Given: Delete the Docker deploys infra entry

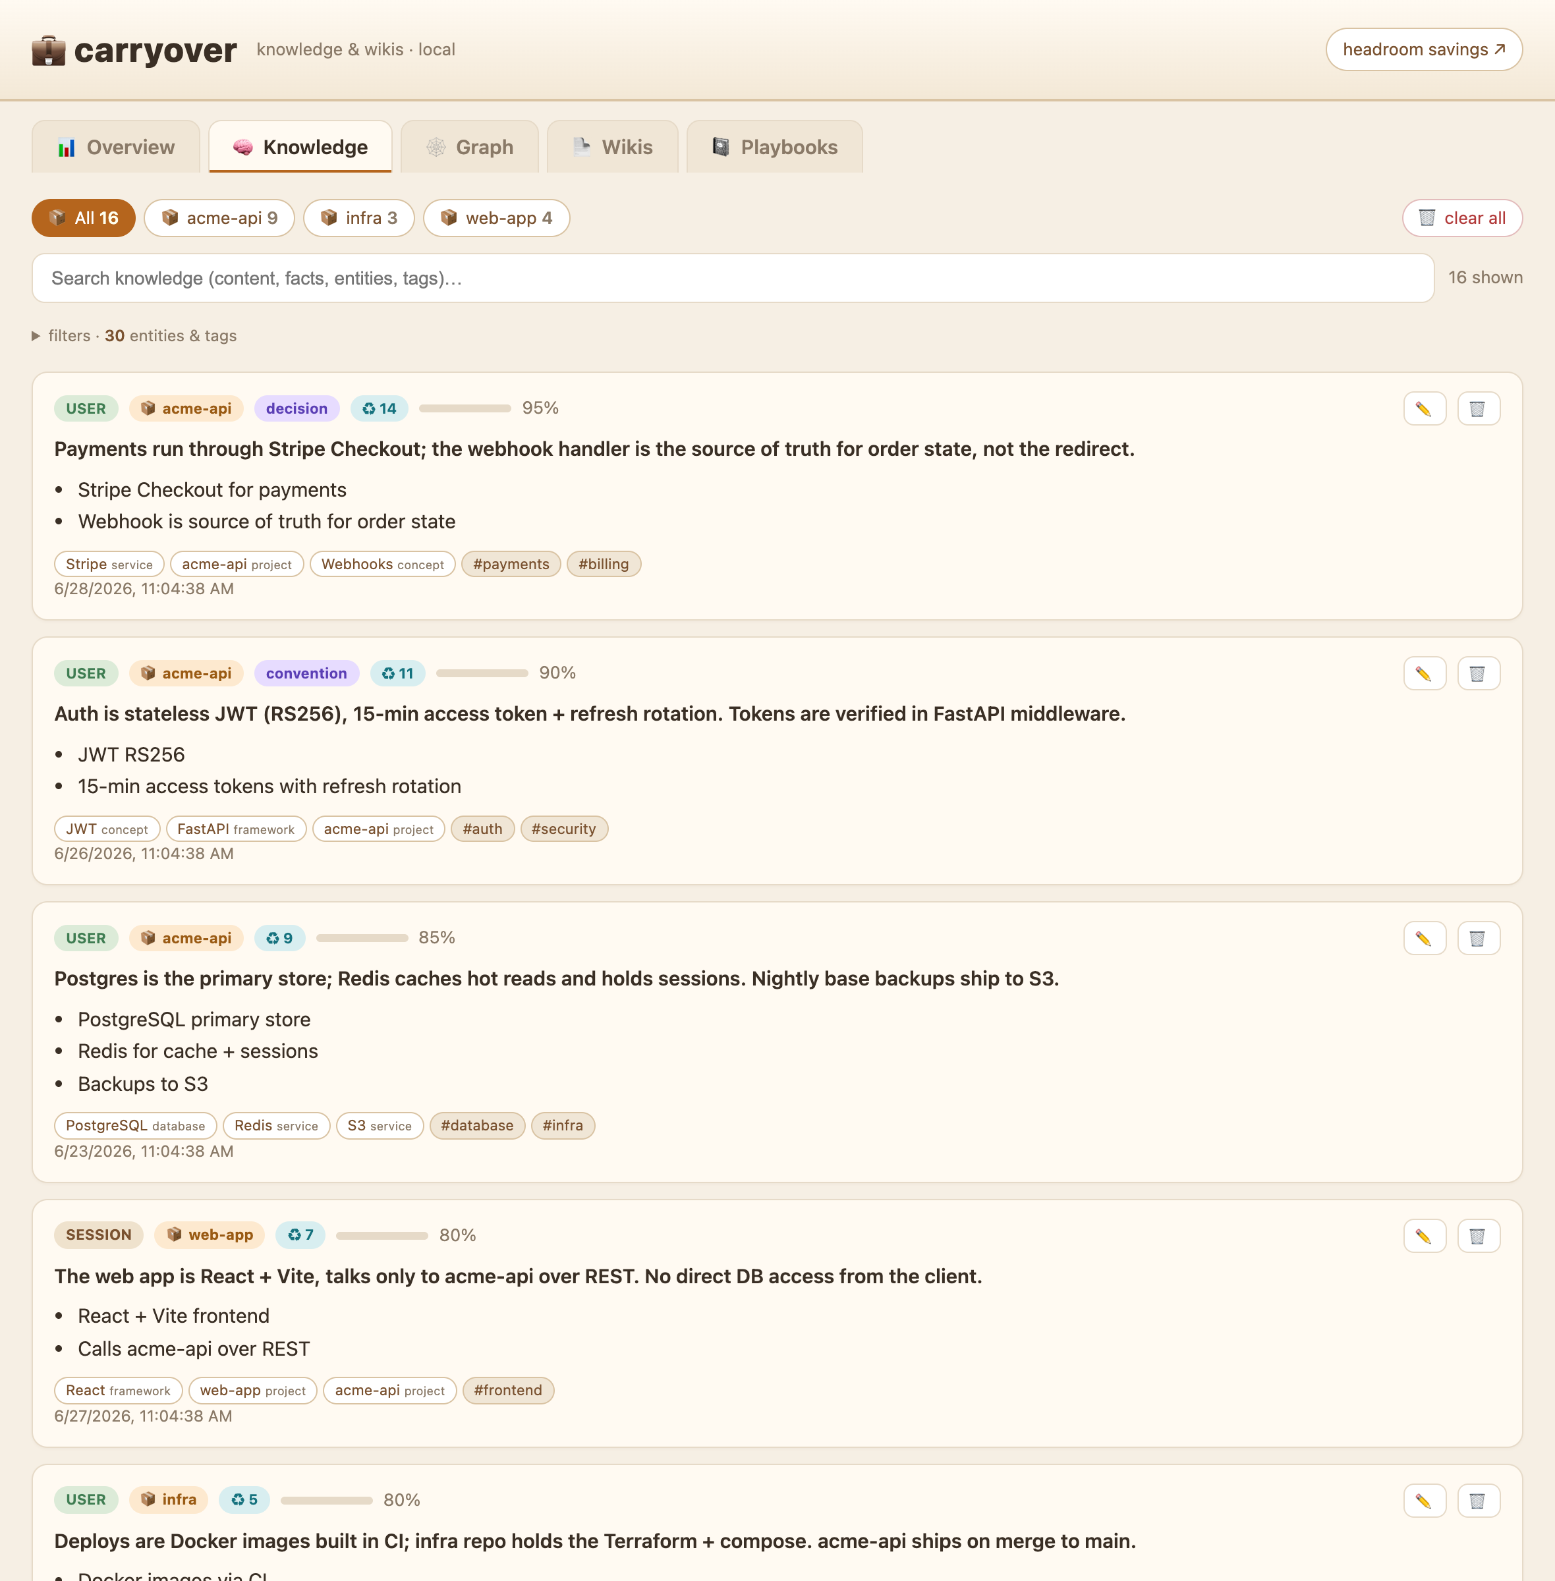Looking at the screenshot, I should point(1478,1500).
